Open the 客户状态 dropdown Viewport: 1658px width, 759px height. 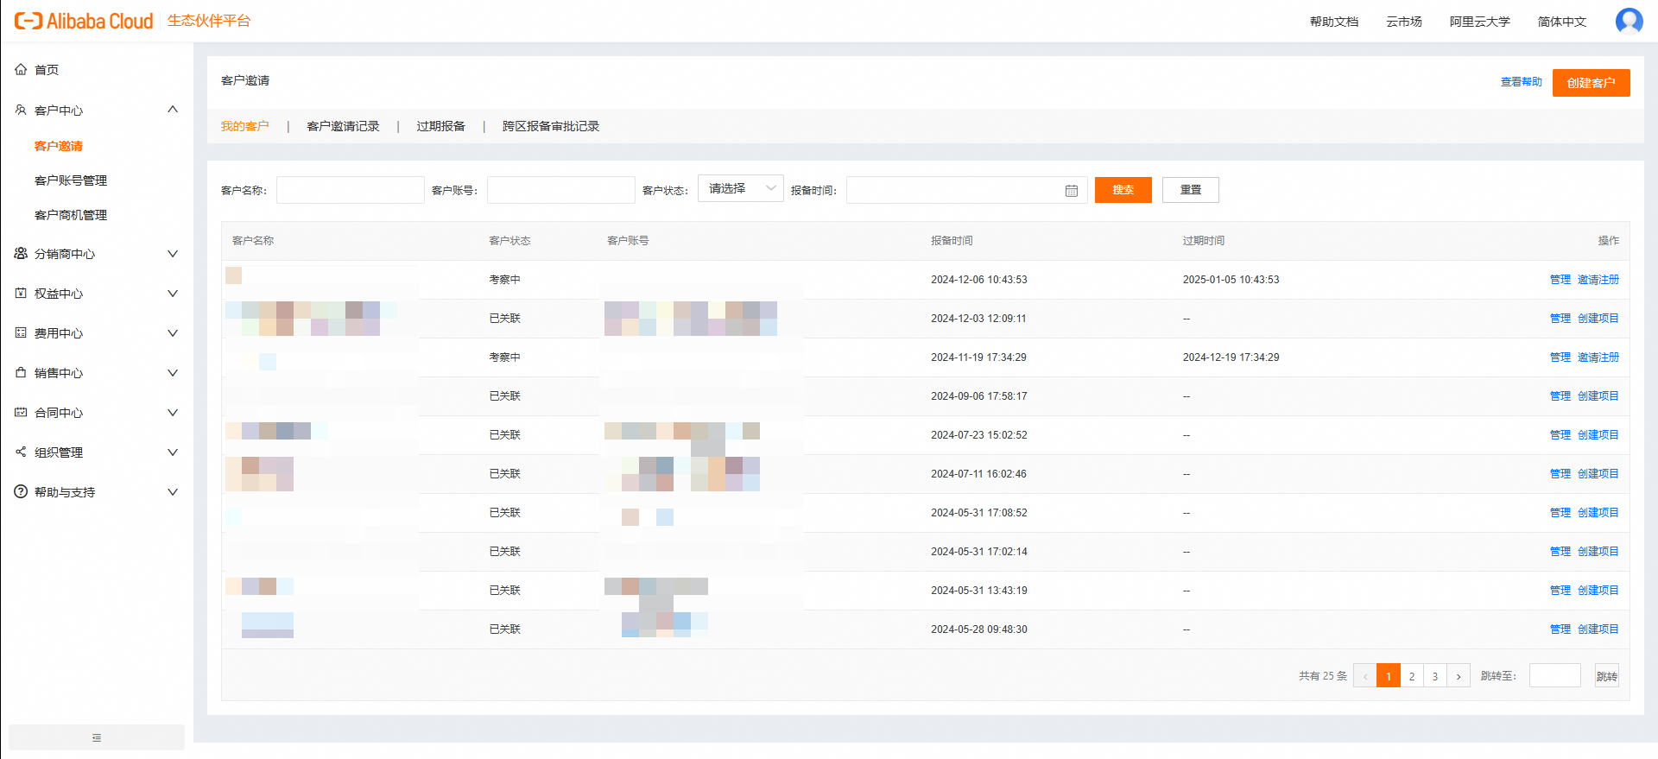pyautogui.click(x=741, y=188)
